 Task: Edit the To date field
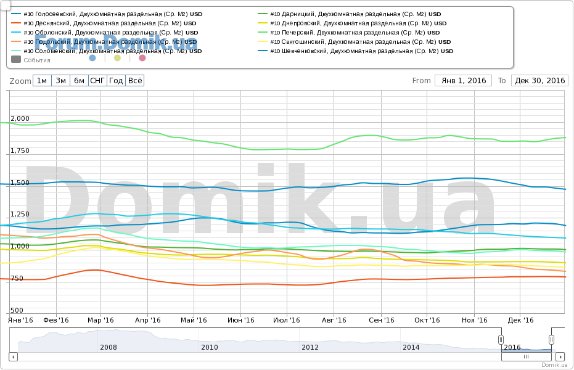click(539, 81)
